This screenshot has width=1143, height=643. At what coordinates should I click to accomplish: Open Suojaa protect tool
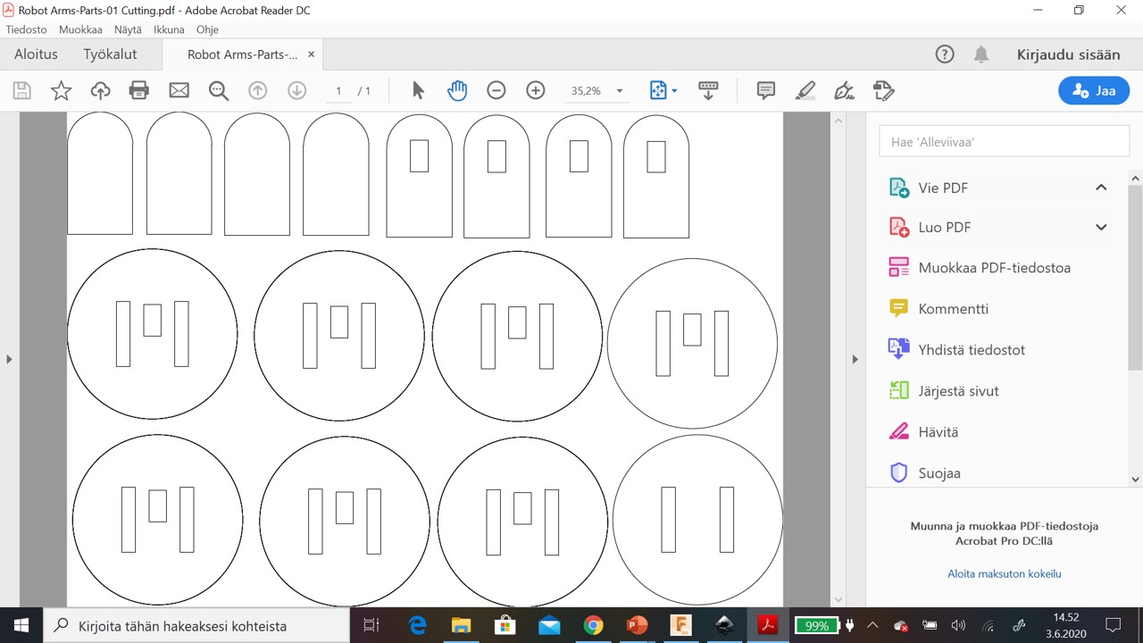click(x=924, y=473)
